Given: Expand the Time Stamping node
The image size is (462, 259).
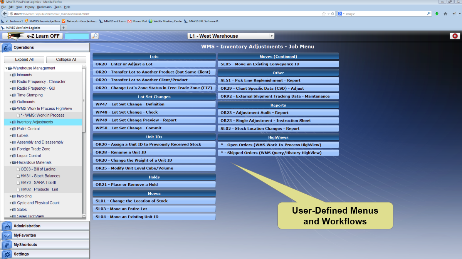Looking at the screenshot, I should 11,95.
